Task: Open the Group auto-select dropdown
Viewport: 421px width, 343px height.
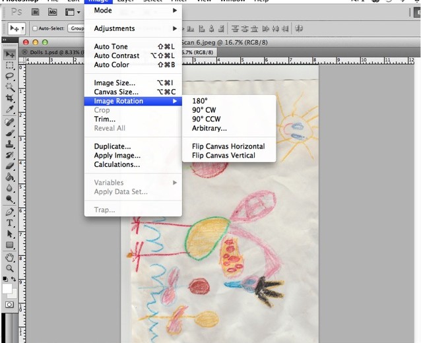Action: pyautogui.click(x=77, y=28)
